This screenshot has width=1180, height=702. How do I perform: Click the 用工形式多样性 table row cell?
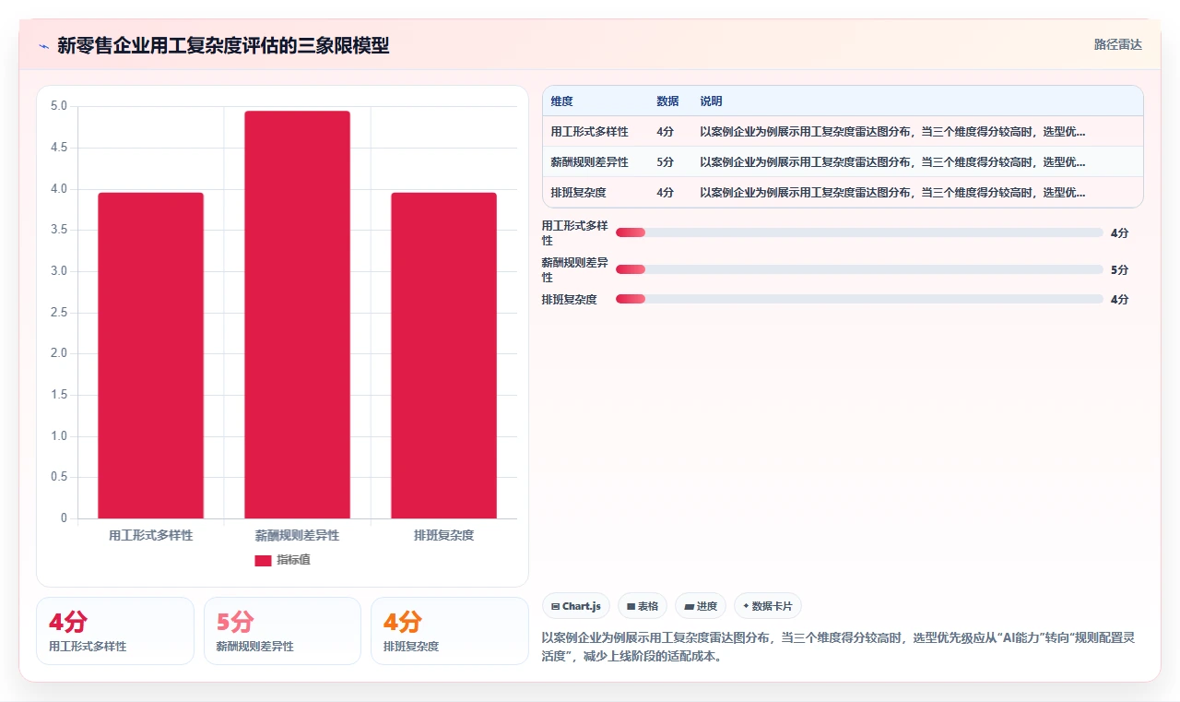pos(589,131)
